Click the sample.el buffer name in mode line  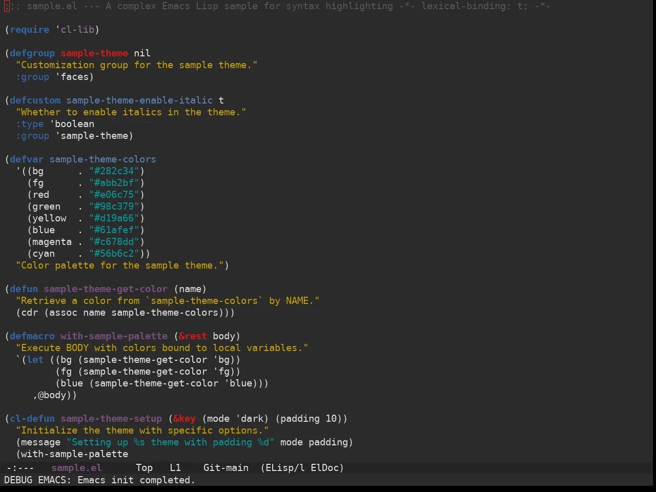pyautogui.click(x=77, y=468)
